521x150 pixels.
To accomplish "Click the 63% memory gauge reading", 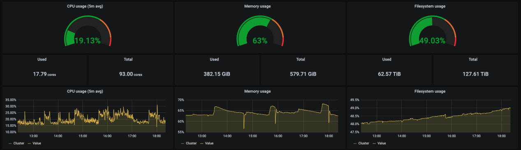I will click(x=260, y=40).
